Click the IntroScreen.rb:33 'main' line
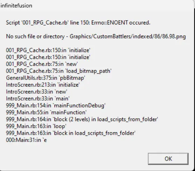195x171 pixels. [38, 99]
